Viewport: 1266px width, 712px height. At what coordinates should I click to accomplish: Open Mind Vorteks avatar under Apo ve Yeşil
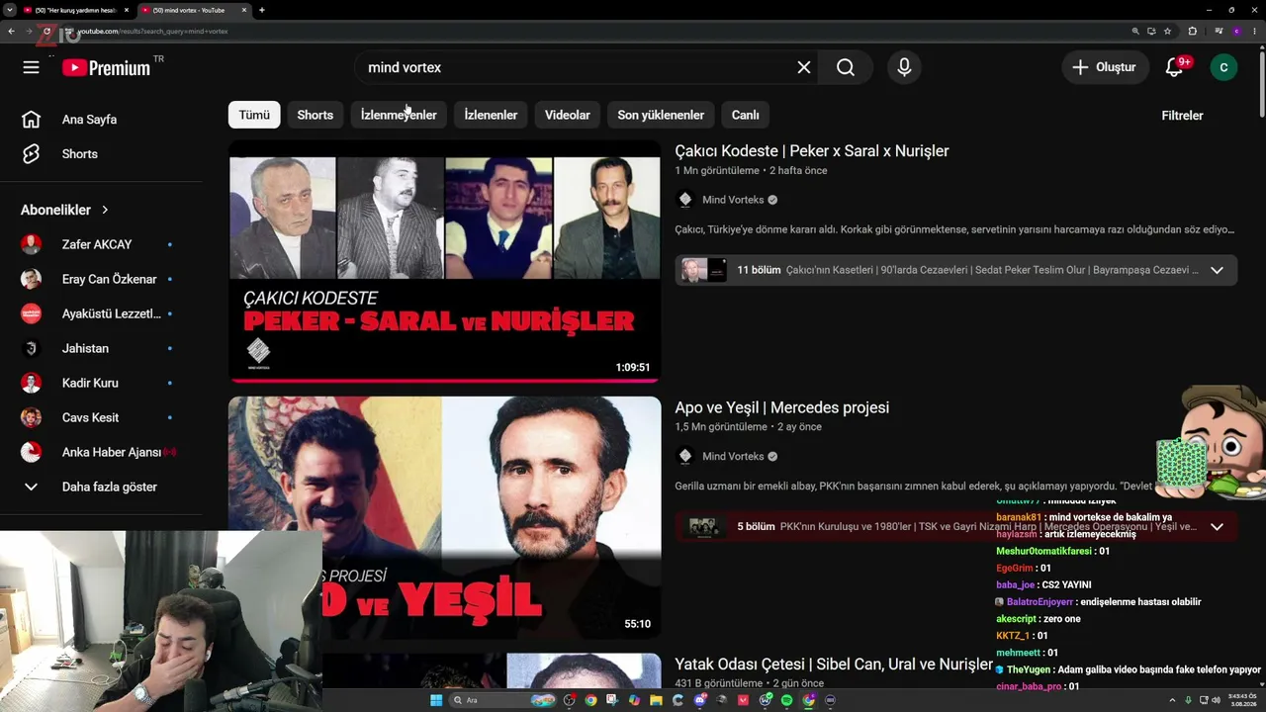[684, 456]
